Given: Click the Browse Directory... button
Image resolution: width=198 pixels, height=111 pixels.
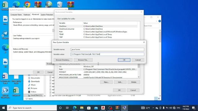Looking at the screenshot, I should (63, 60).
